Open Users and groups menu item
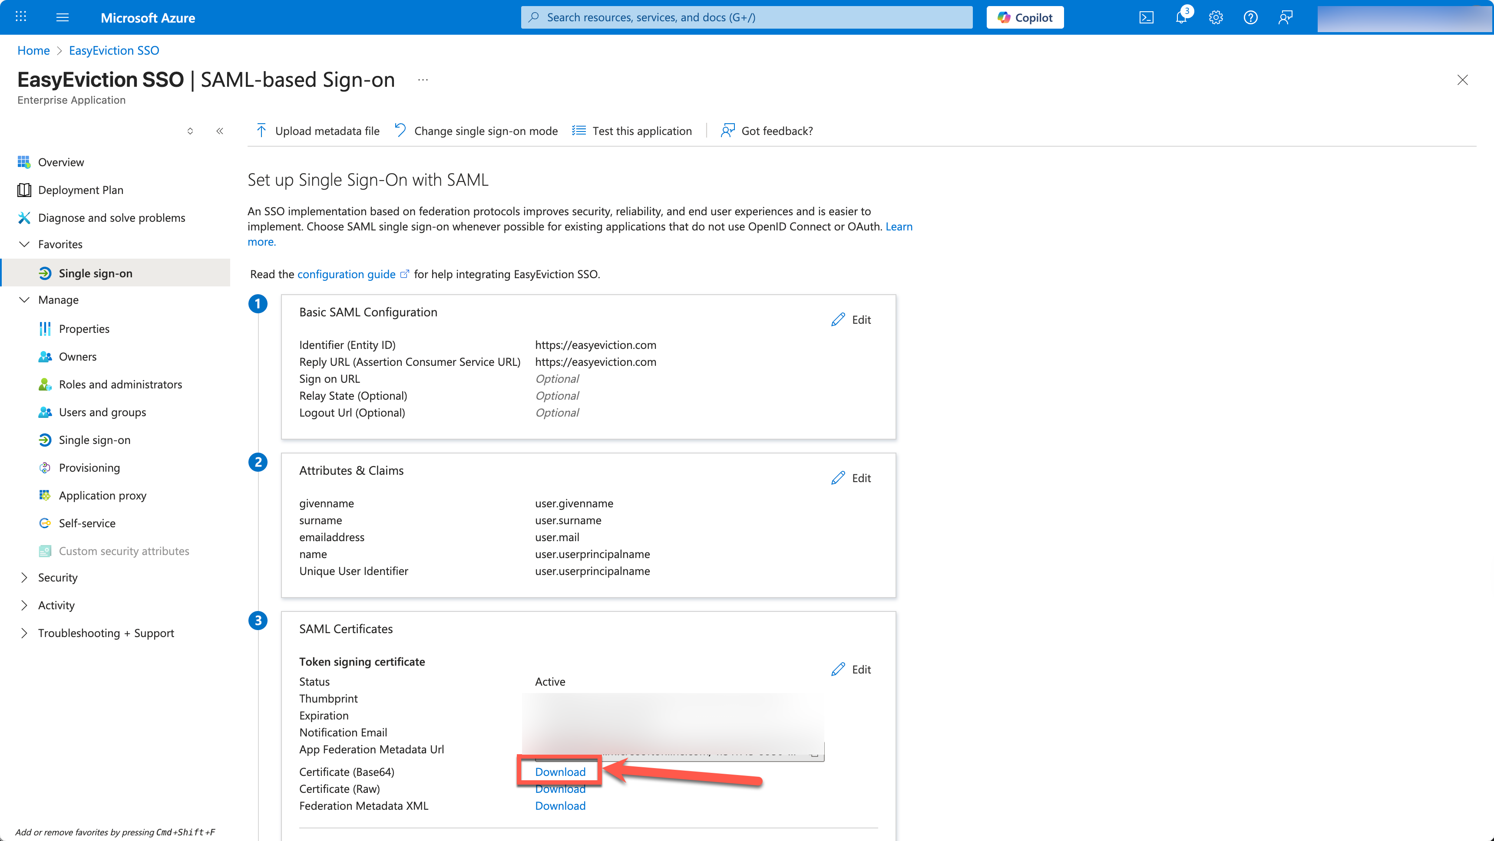 point(102,412)
